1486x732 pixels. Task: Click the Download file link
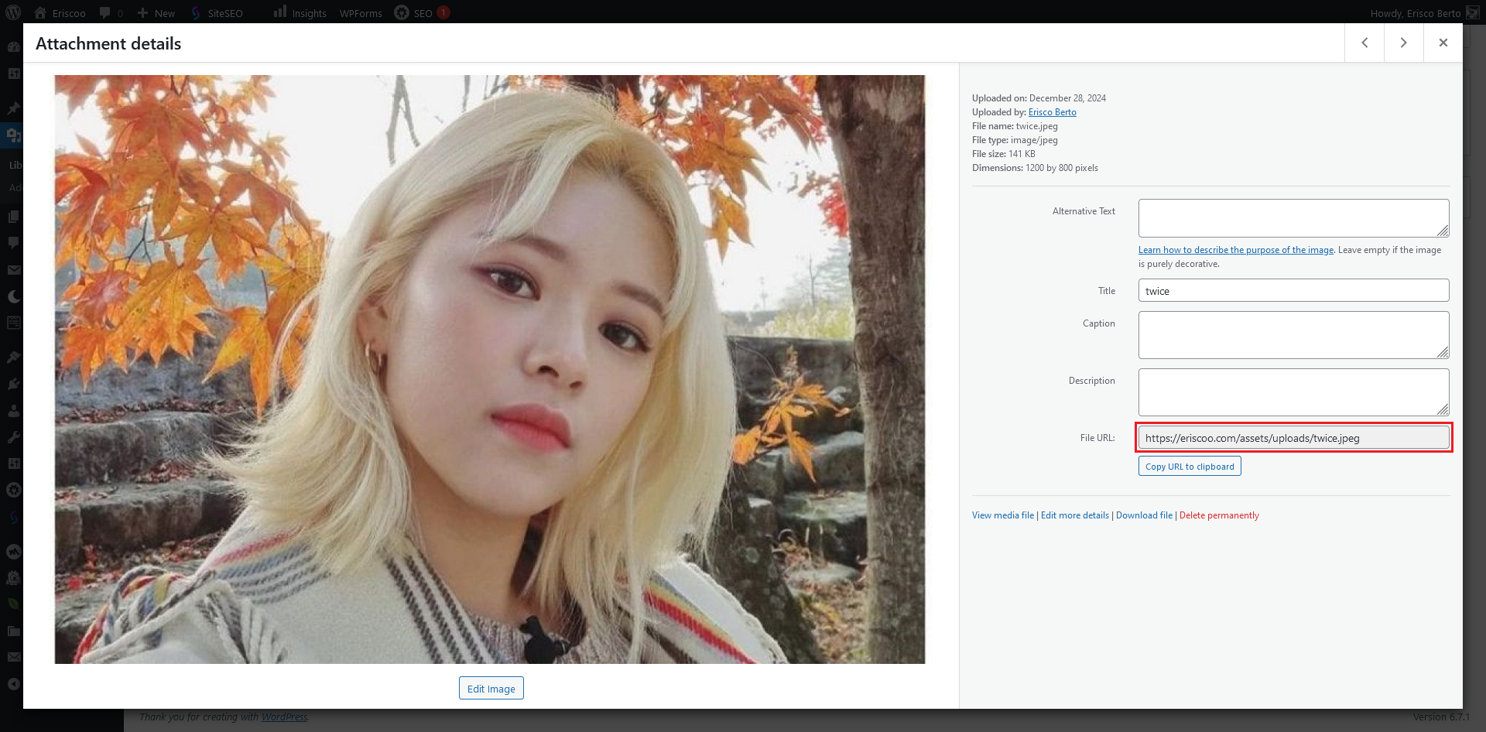pos(1144,515)
